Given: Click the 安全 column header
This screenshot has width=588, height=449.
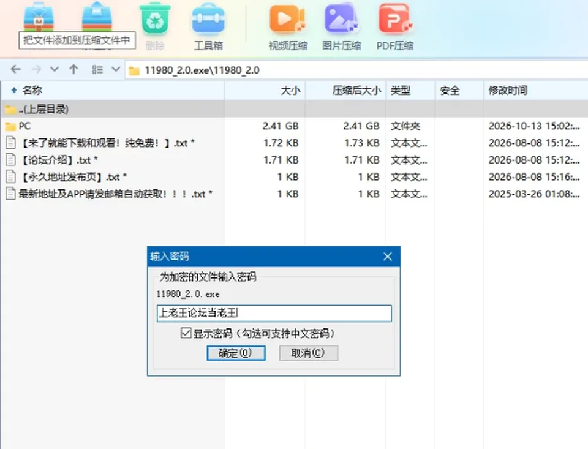Looking at the screenshot, I should (459, 91).
